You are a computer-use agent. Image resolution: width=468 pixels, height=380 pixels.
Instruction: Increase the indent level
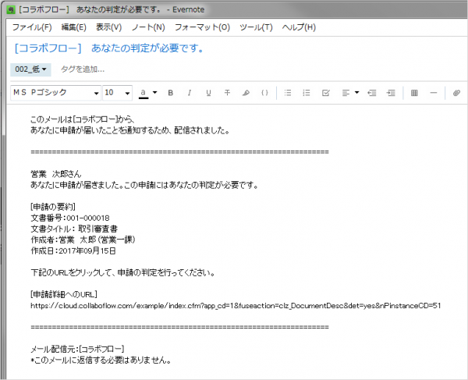click(x=391, y=93)
